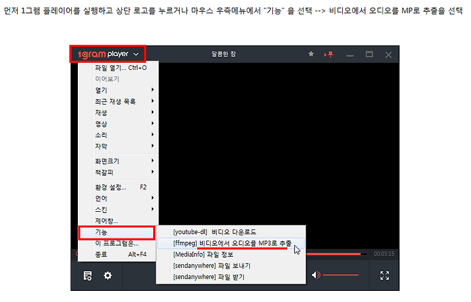Expand the 열기 submenu
Screen dimensions: 471x302
pyautogui.click(x=118, y=90)
